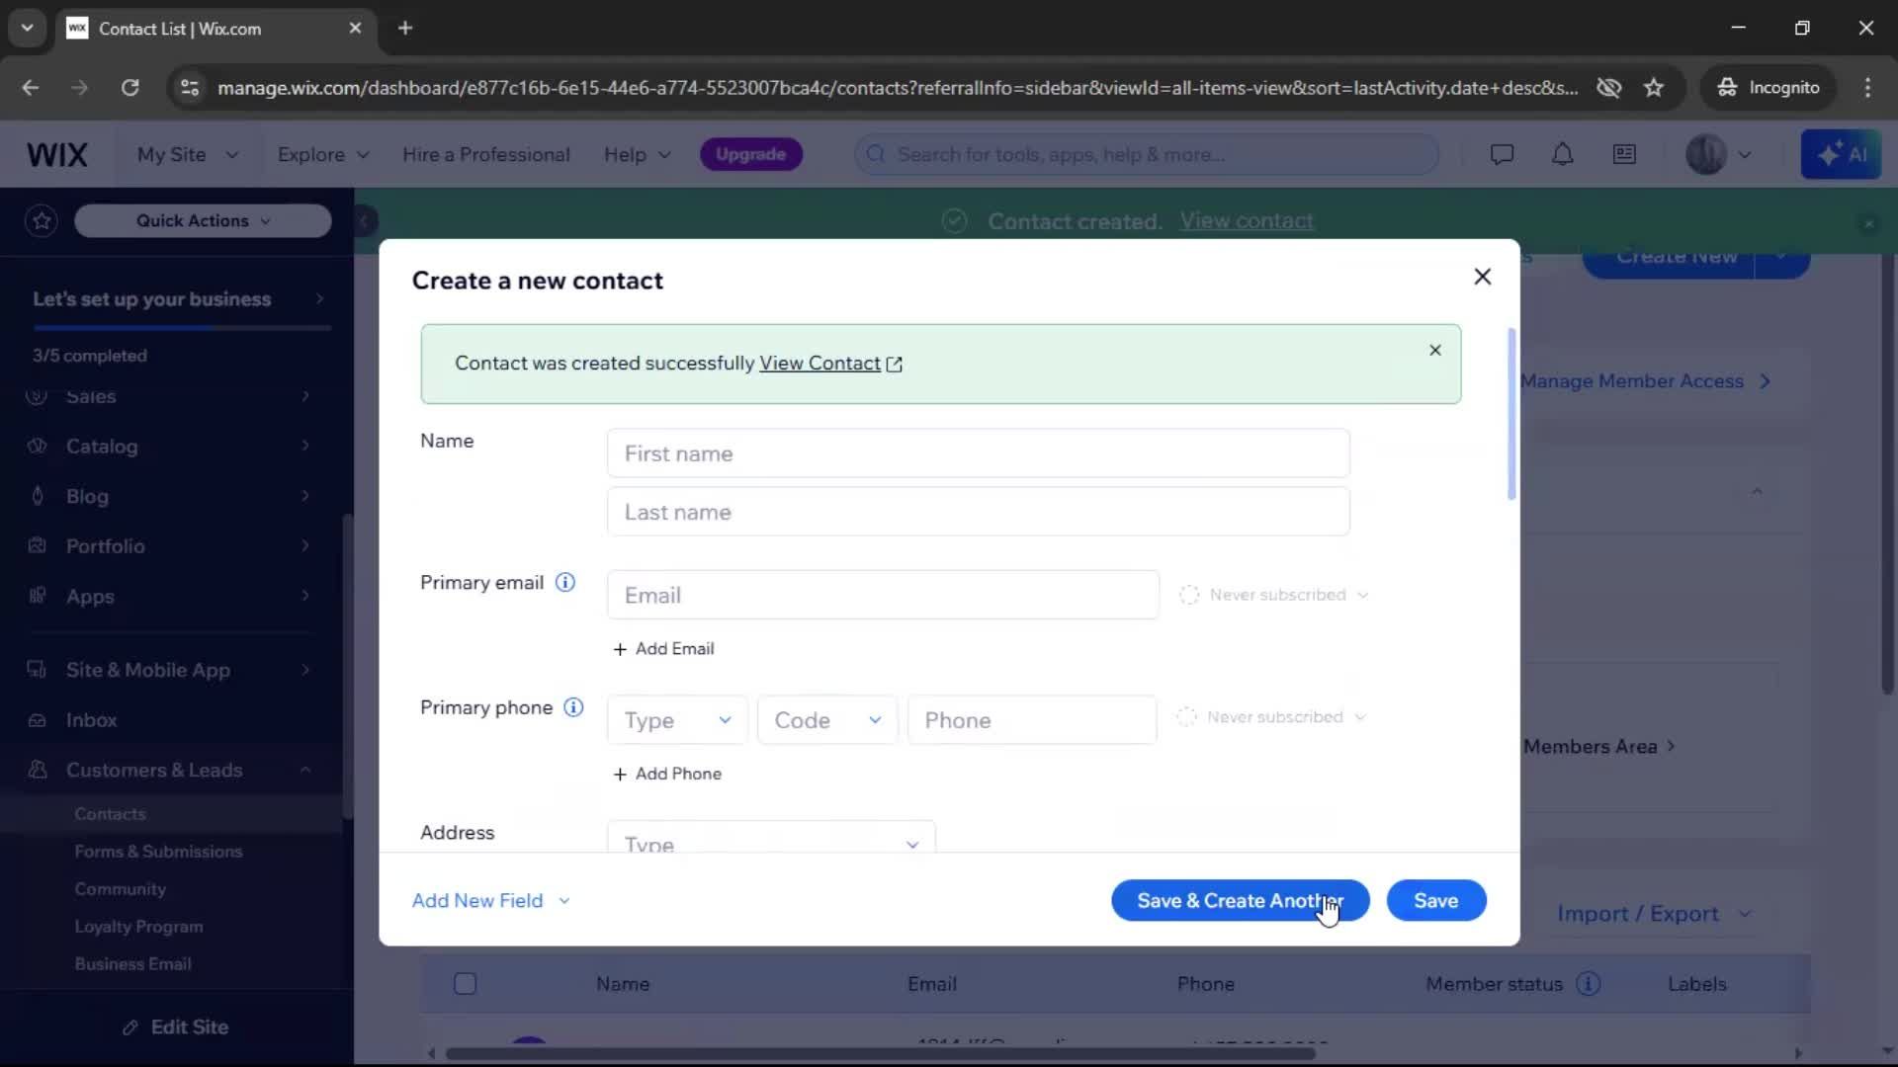This screenshot has height=1067, width=1898.
Task: Open Community in sidebar
Action: (x=120, y=889)
